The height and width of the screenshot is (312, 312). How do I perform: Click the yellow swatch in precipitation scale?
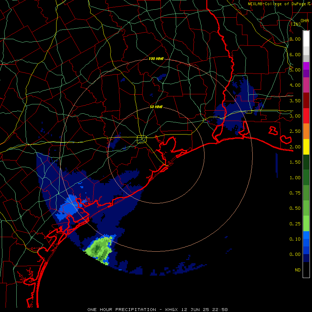pos(306,147)
